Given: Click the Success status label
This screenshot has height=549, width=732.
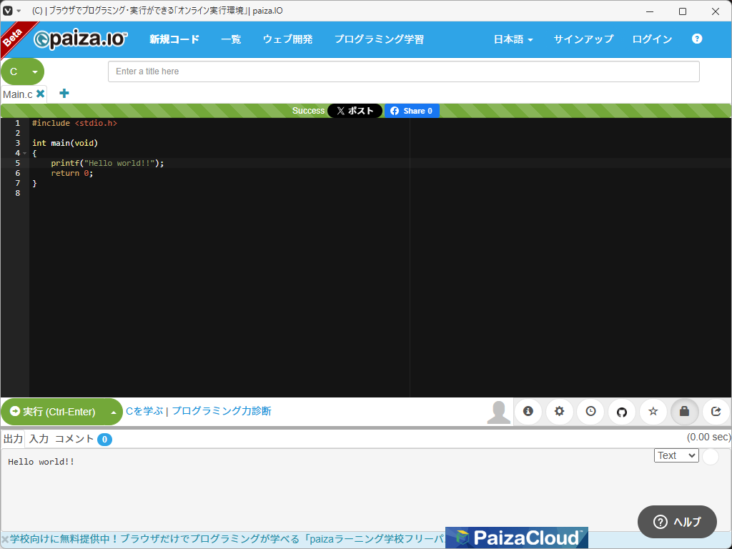Looking at the screenshot, I should click(308, 111).
